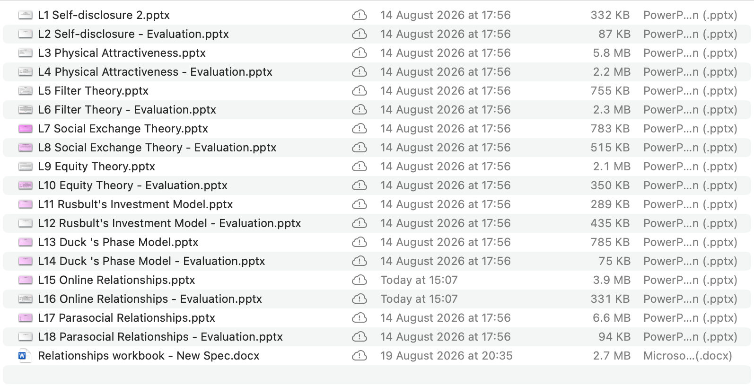Click the file icon of L3 Physical Attractiveness.pptx
This screenshot has width=754, height=387.
[x=25, y=53]
